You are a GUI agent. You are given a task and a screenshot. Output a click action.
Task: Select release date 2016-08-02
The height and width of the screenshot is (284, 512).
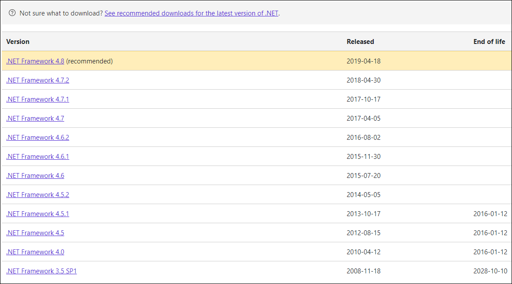click(363, 138)
